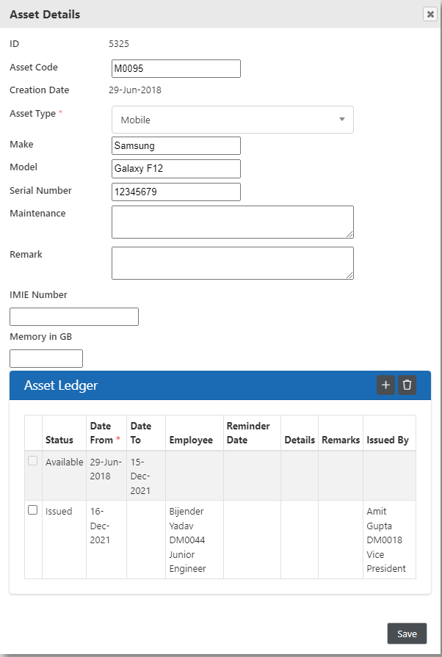Tick the checkbox for Issued row
The image size is (442, 657).
(x=33, y=510)
